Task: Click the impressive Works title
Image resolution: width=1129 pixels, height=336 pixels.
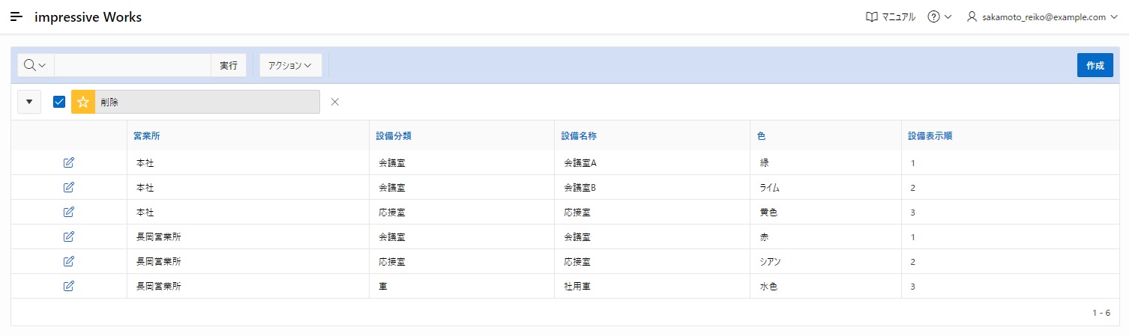Action: [88, 16]
